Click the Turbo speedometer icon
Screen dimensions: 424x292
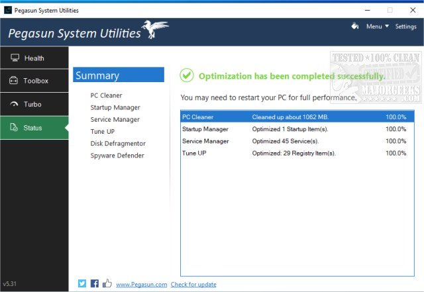(x=14, y=104)
